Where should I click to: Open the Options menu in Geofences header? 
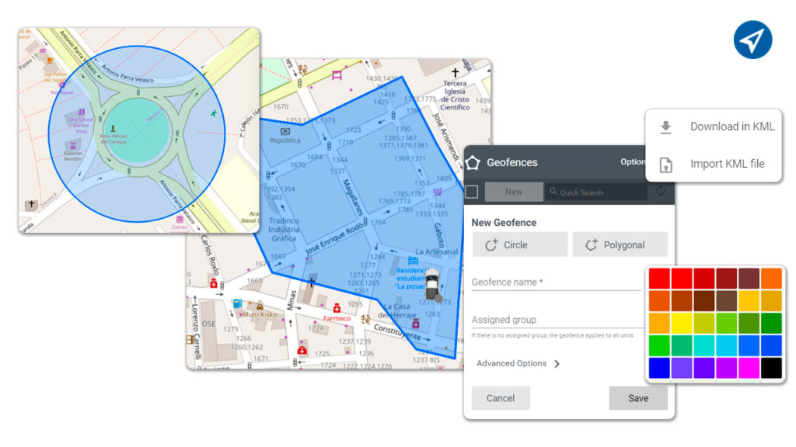[633, 162]
